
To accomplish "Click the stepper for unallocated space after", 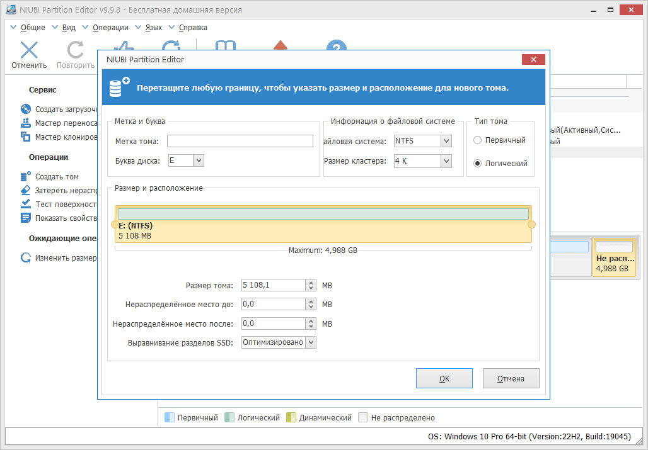I will (311, 323).
